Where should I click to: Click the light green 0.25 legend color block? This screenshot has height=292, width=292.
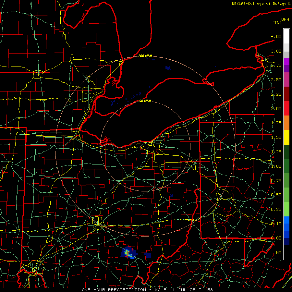point(286,209)
